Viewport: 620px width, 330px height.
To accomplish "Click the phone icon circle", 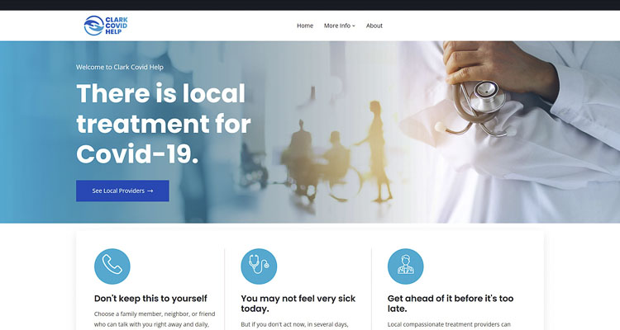I will pyautogui.click(x=112, y=266).
